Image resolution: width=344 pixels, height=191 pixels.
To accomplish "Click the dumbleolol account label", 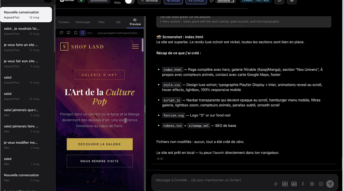I will (99, 1).
